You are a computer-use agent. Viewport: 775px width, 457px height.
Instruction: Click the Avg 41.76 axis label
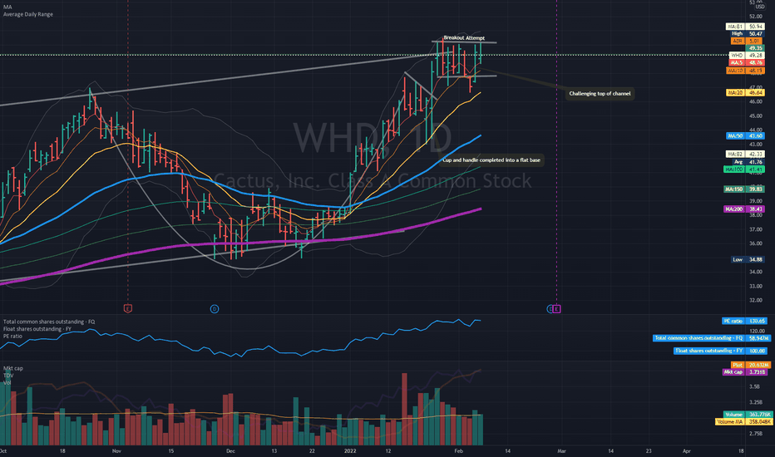[x=748, y=161]
